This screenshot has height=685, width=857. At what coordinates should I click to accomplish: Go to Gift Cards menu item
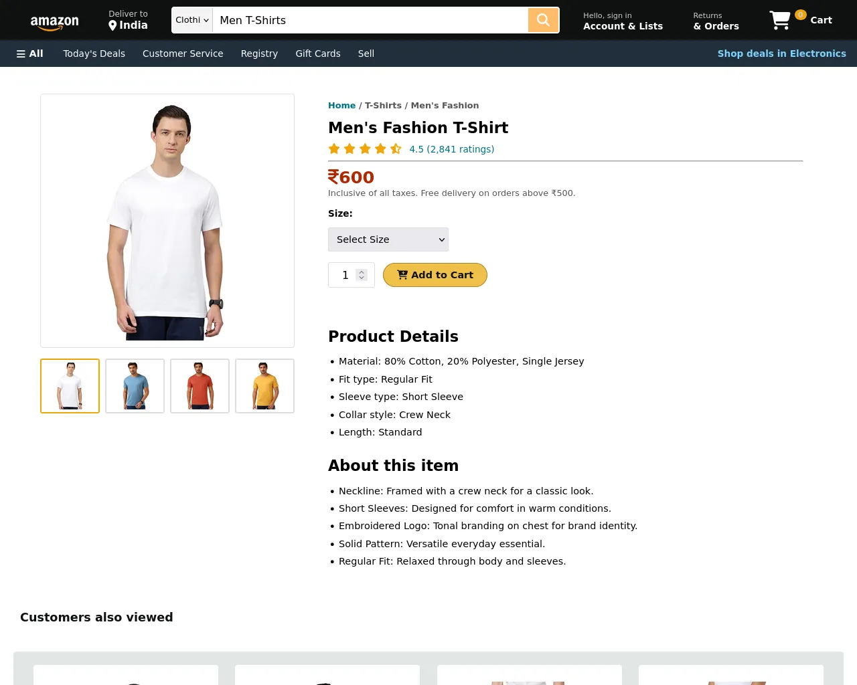point(318,54)
